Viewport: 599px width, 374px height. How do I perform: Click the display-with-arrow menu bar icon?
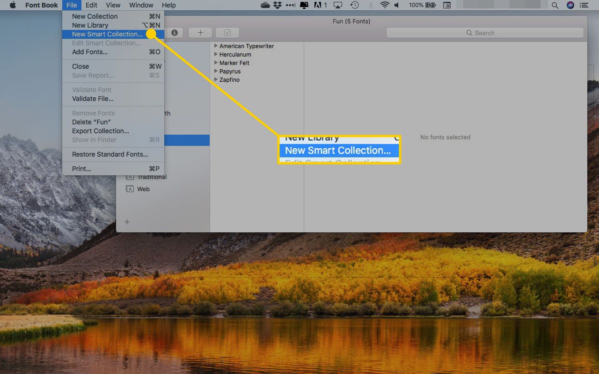304,5
